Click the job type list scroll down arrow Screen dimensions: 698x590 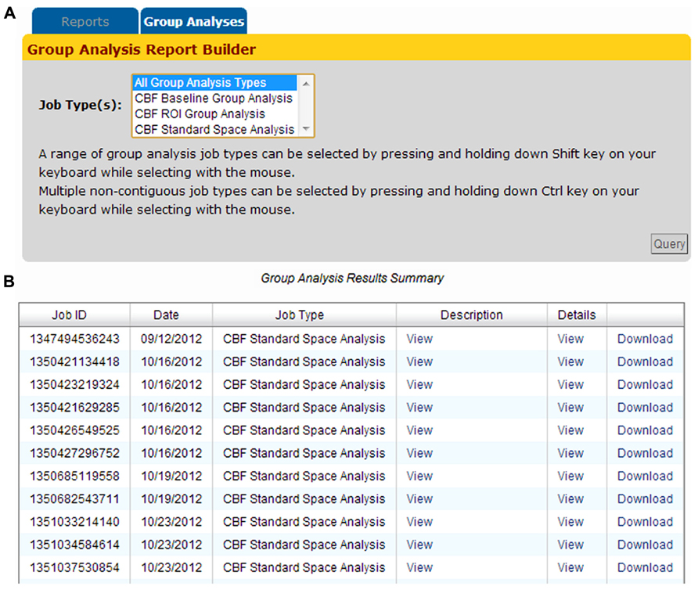point(306,128)
